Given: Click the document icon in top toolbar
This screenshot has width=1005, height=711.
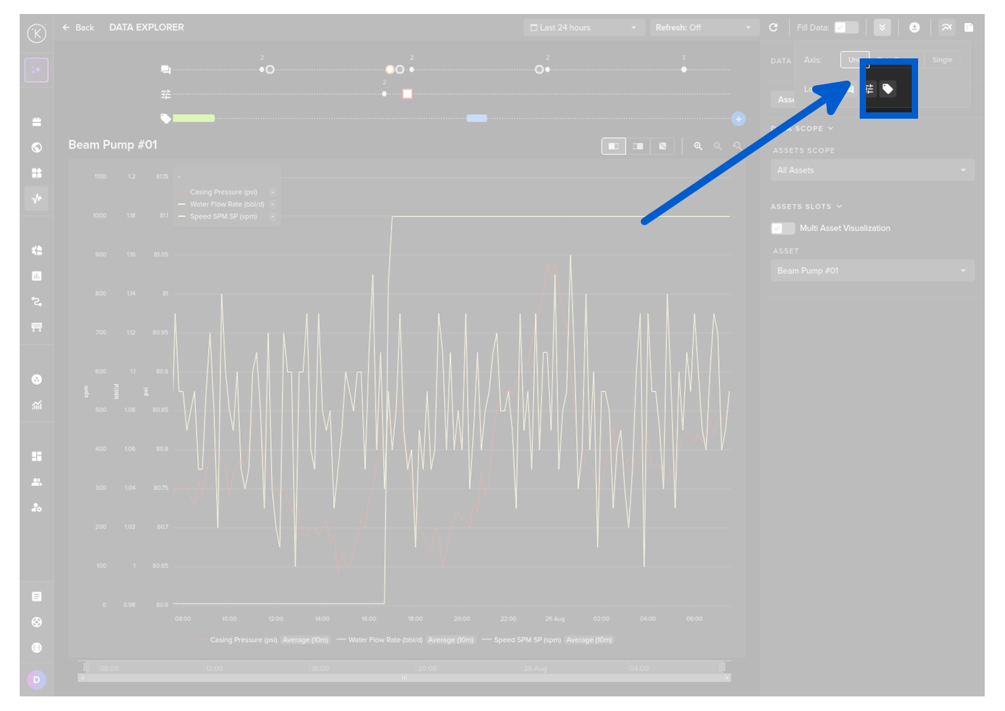Looking at the screenshot, I should point(969,28).
